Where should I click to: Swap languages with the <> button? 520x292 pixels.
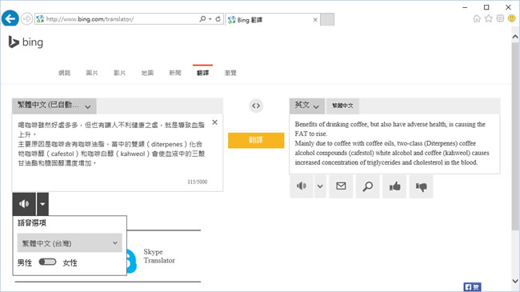tap(256, 106)
